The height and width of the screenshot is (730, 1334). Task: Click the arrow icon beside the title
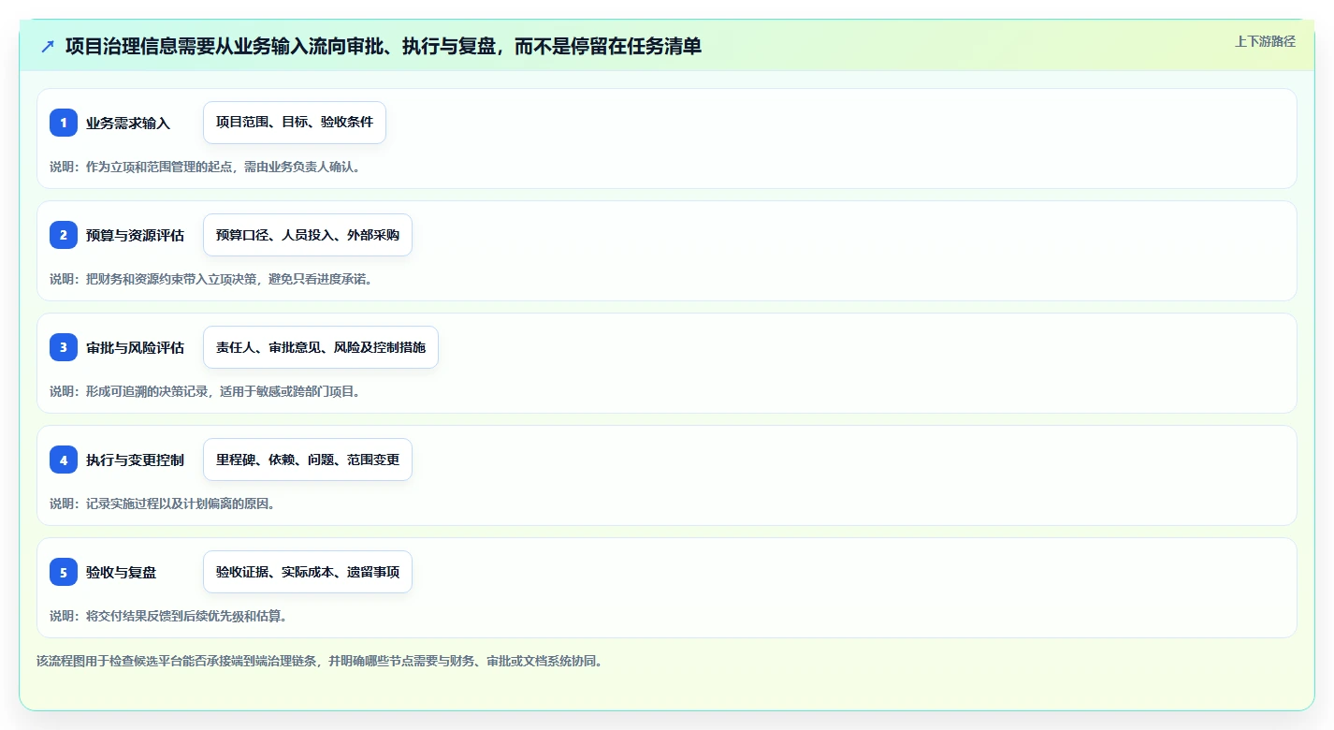pyautogui.click(x=48, y=46)
